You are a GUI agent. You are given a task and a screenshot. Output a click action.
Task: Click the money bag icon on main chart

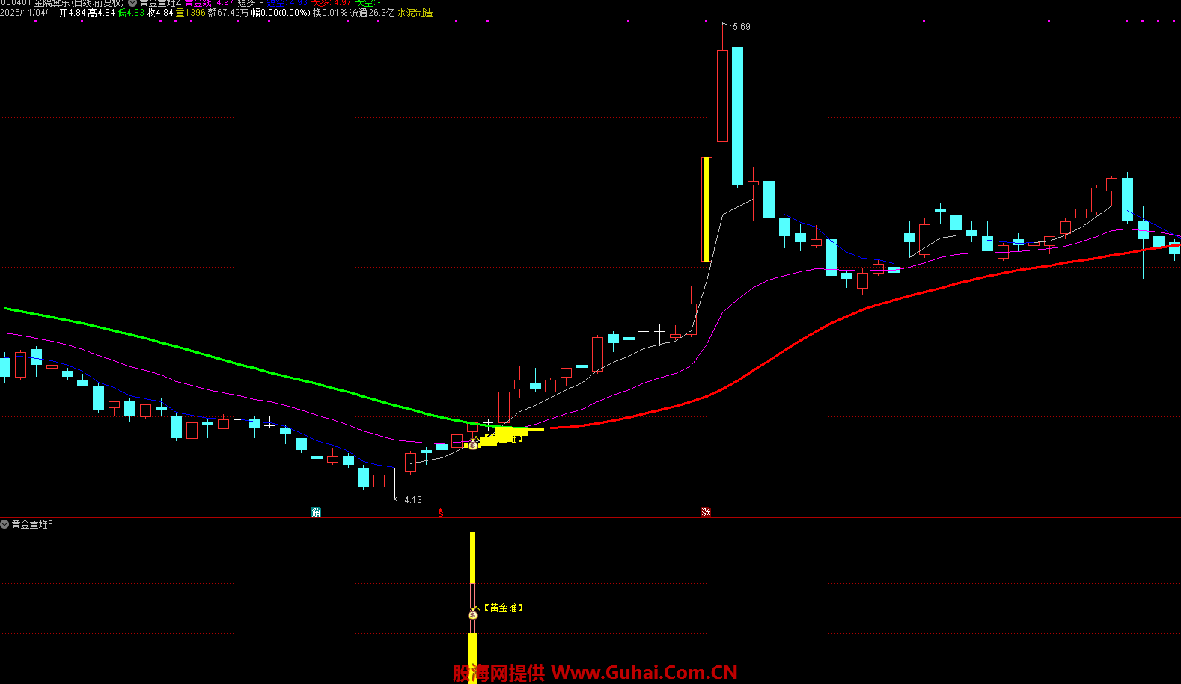coord(472,444)
